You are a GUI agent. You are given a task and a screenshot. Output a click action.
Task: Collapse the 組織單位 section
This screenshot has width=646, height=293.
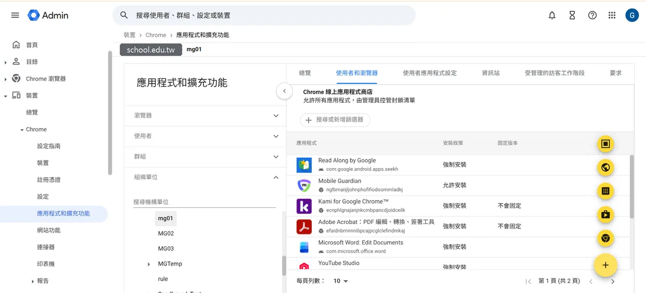coord(276,177)
